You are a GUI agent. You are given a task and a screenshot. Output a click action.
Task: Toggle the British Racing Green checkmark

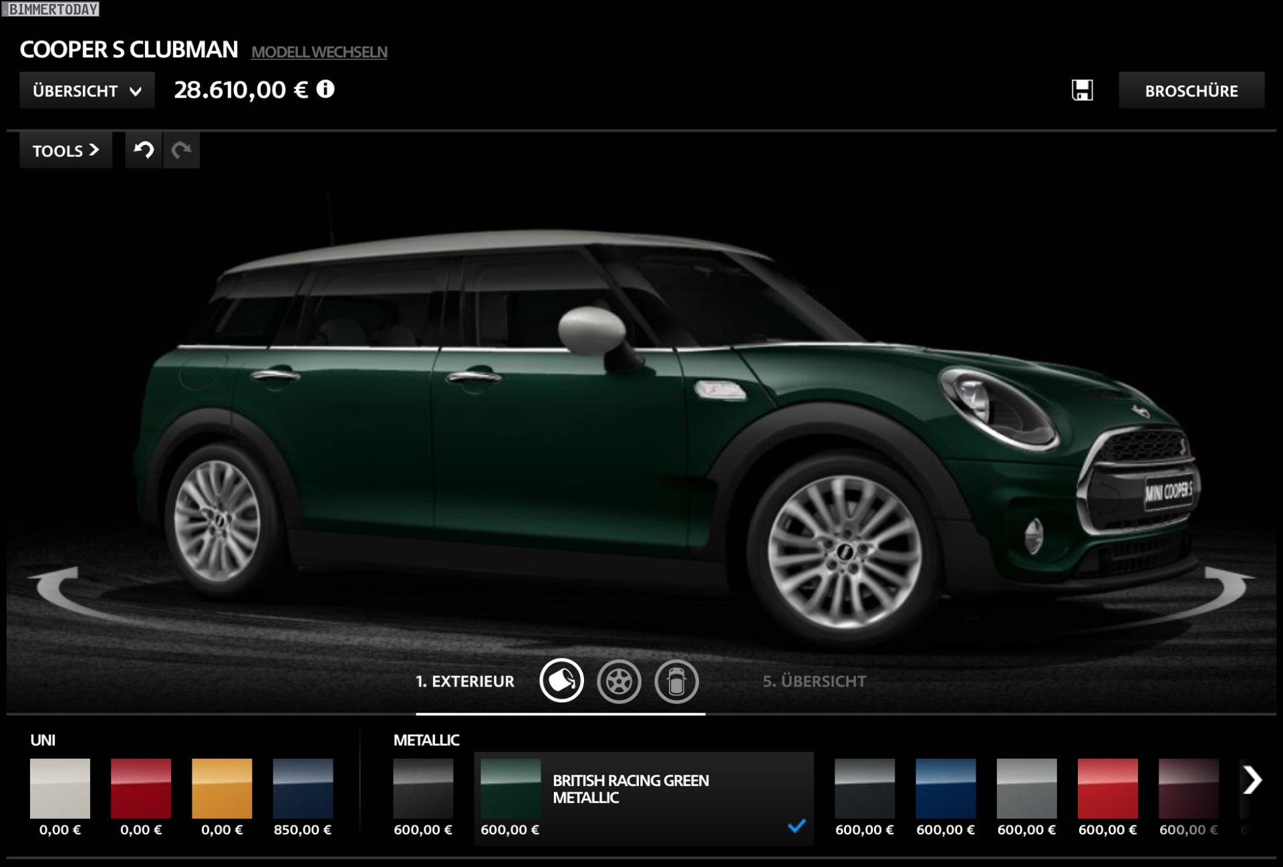(x=797, y=826)
